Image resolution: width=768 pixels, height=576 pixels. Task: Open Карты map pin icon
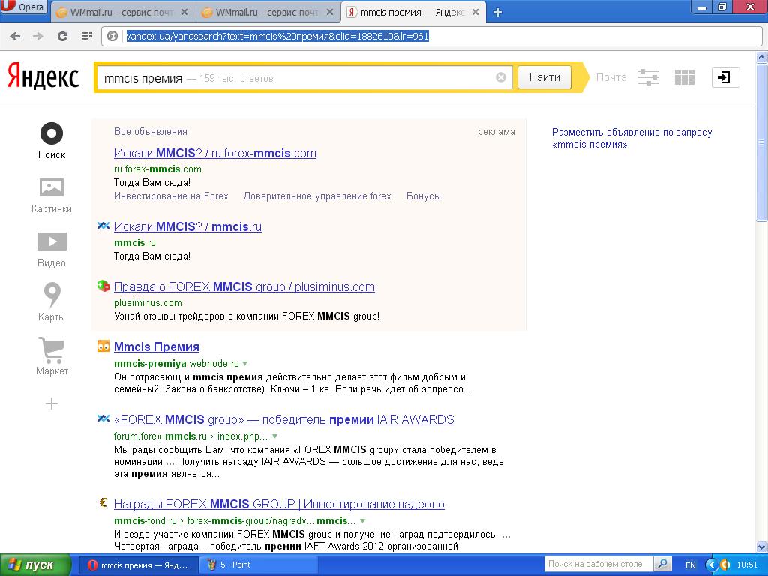52,294
